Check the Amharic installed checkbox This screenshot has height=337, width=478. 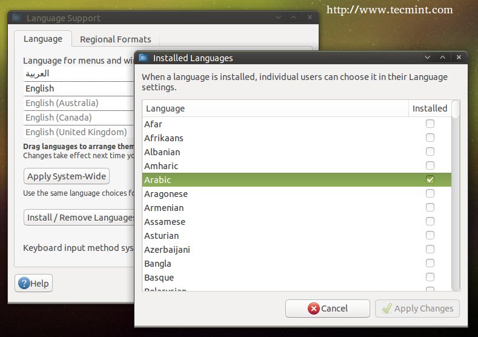click(430, 165)
